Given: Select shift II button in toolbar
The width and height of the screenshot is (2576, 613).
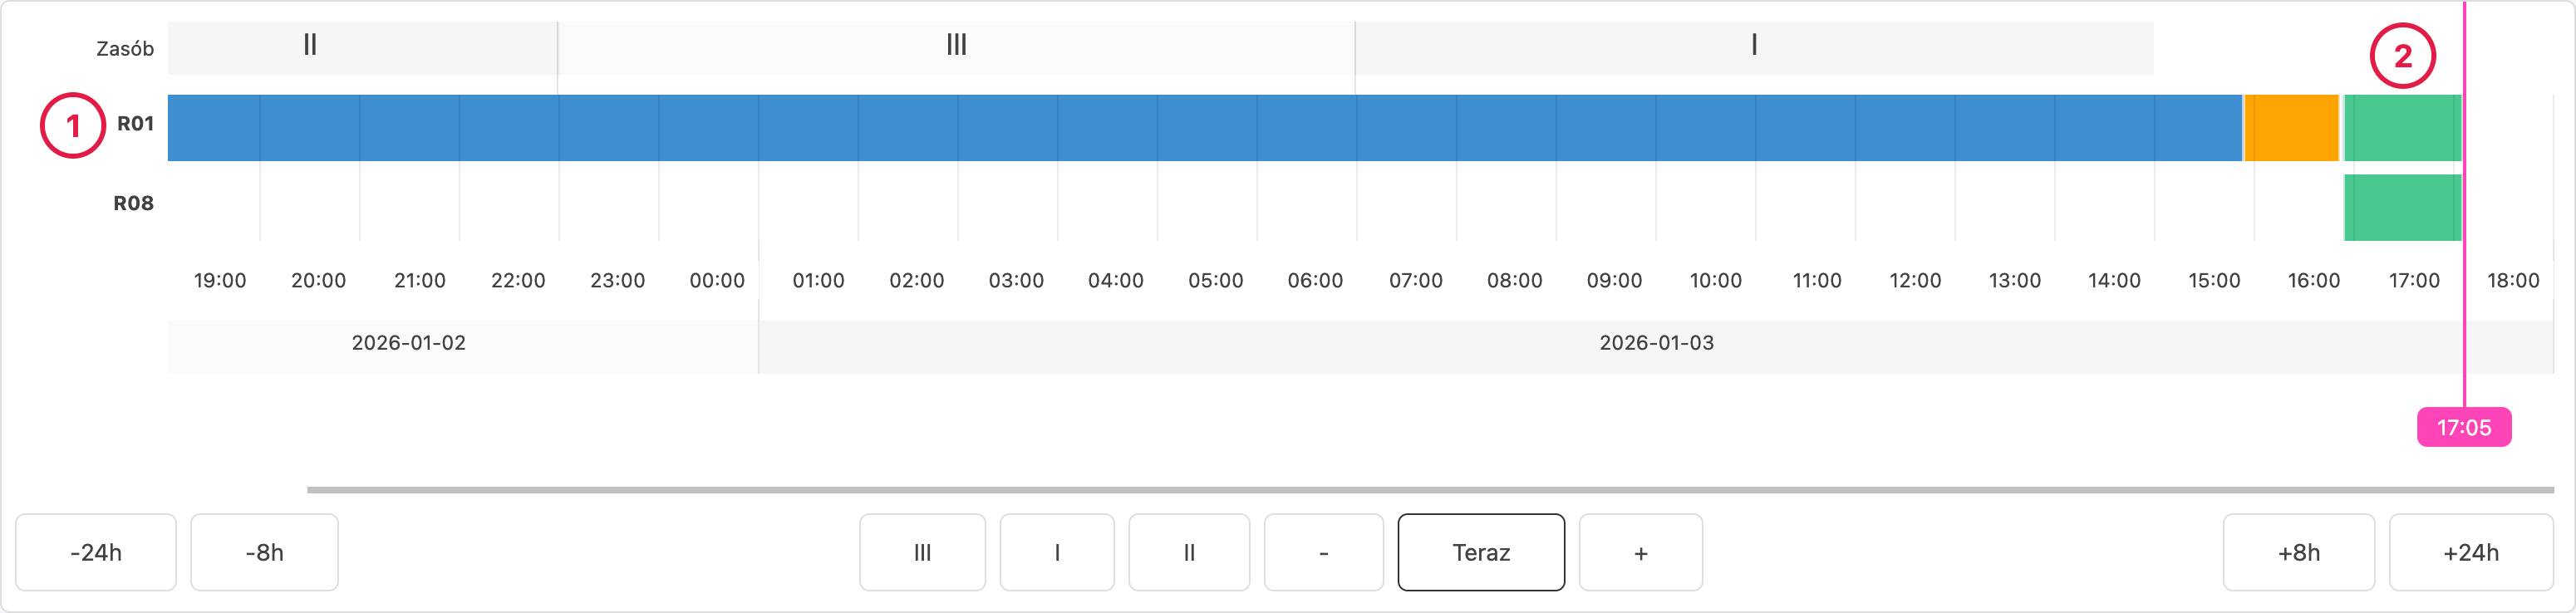Looking at the screenshot, I should point(1189,553).
